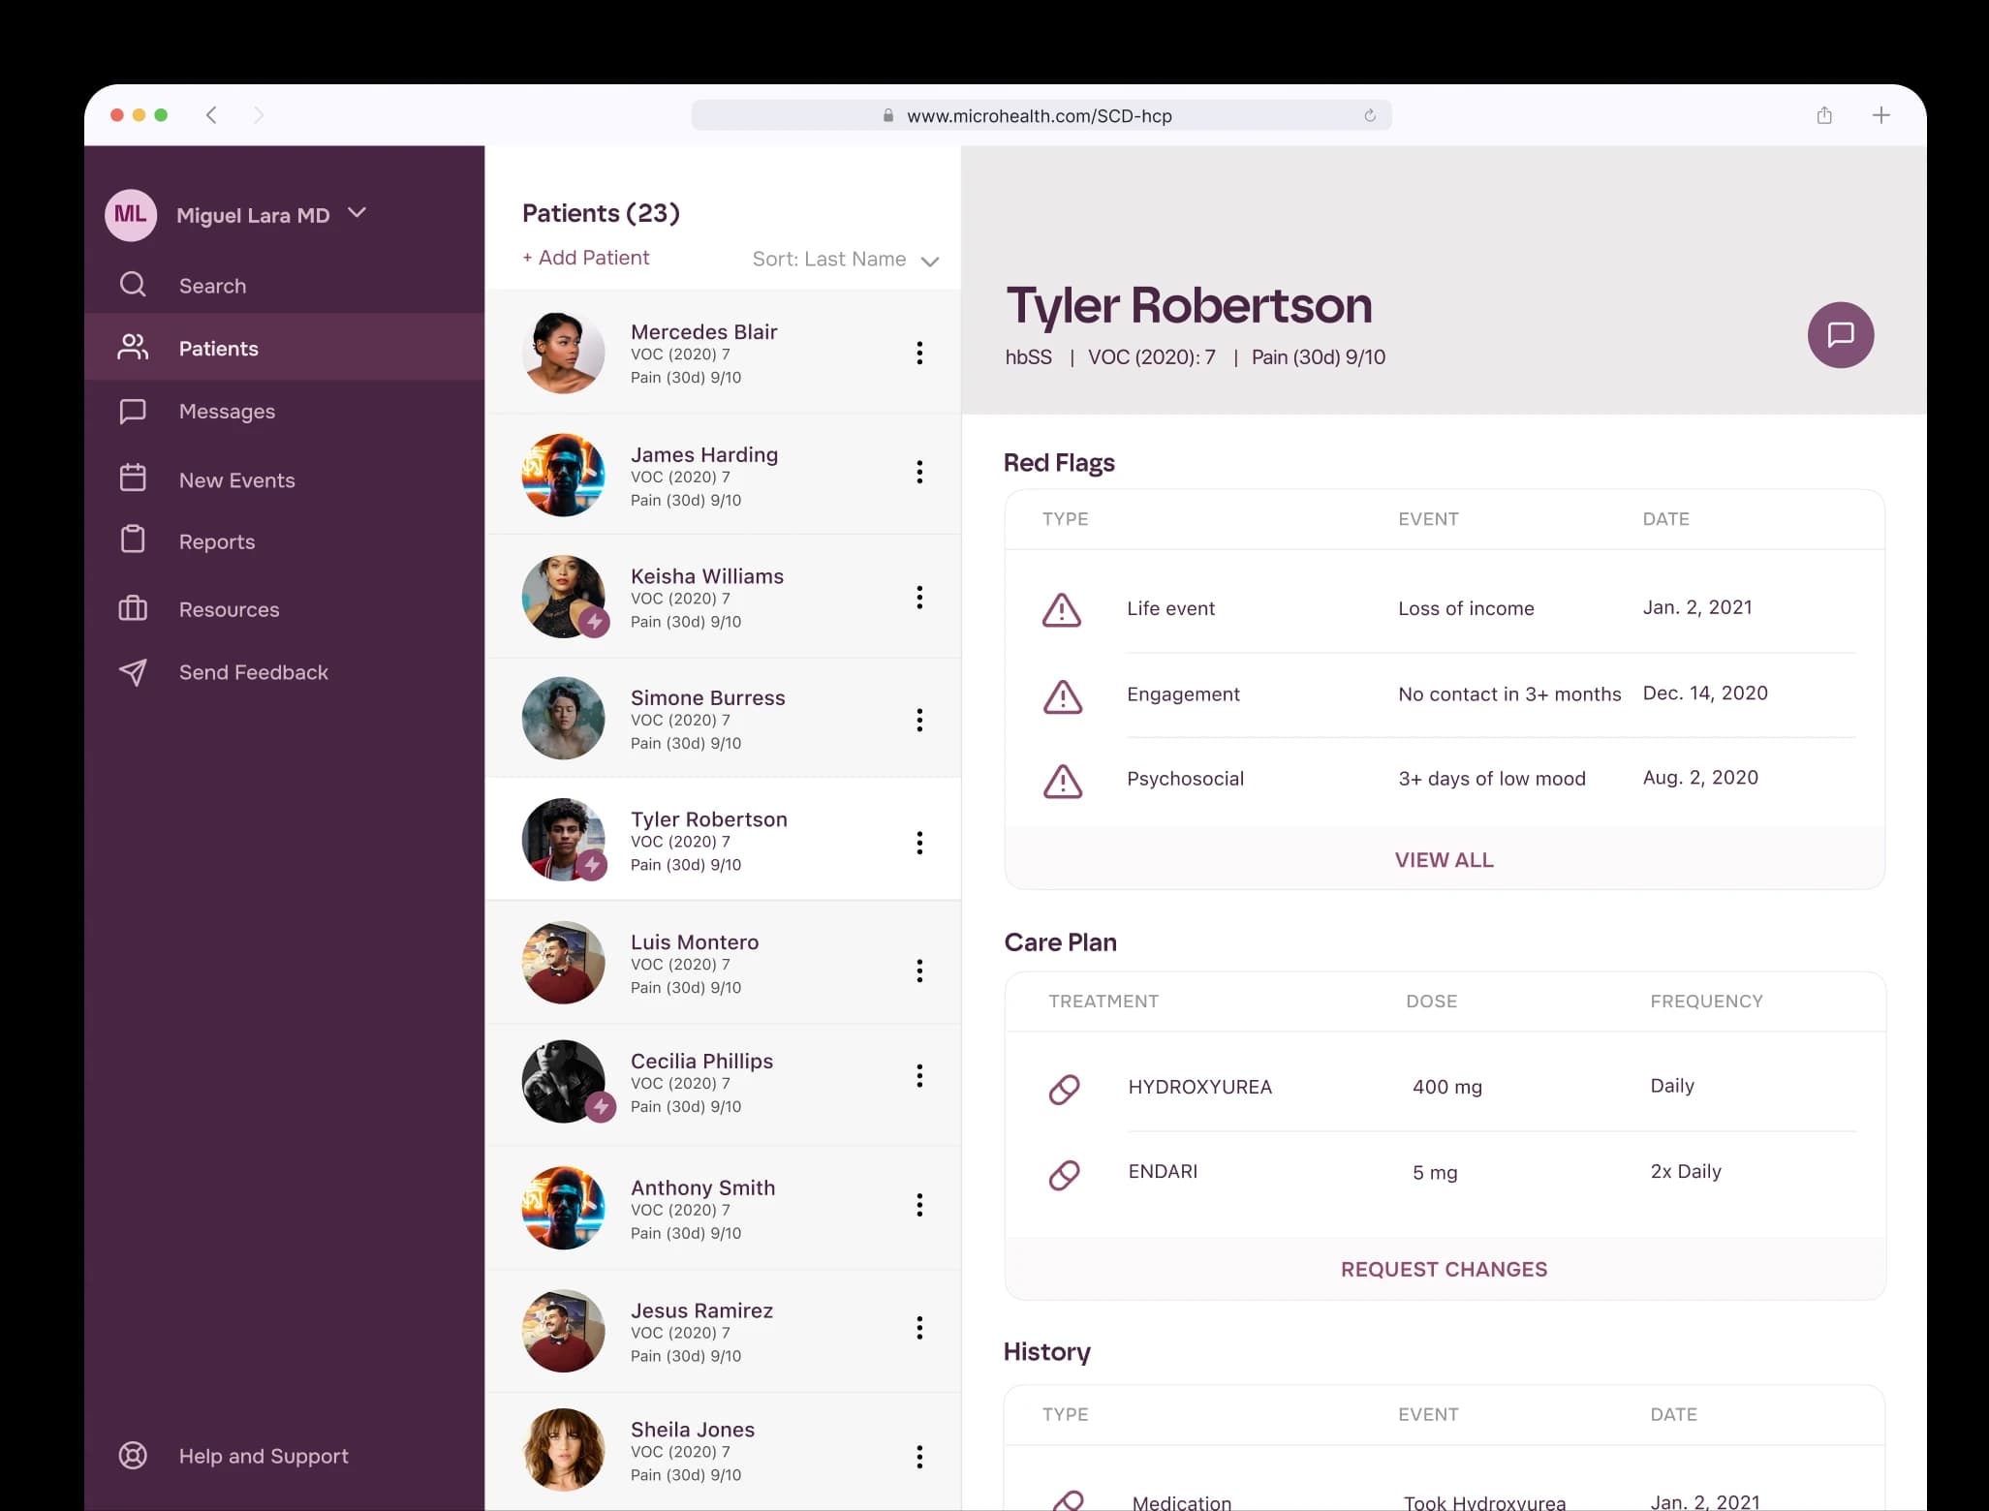1989x1511 pixels.
Task: Open new browser tab with plus icon
Action: pyautogui.click(x=1880, y=116)
